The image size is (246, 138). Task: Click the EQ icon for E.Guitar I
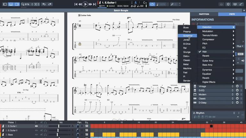(86, 126)
